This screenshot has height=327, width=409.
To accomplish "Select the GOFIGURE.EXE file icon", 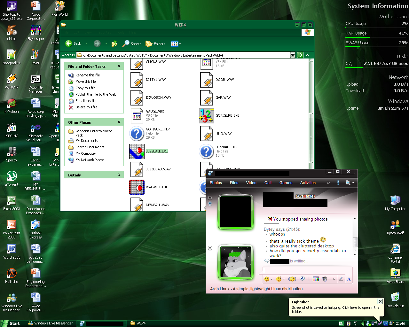I will (206, 116).
